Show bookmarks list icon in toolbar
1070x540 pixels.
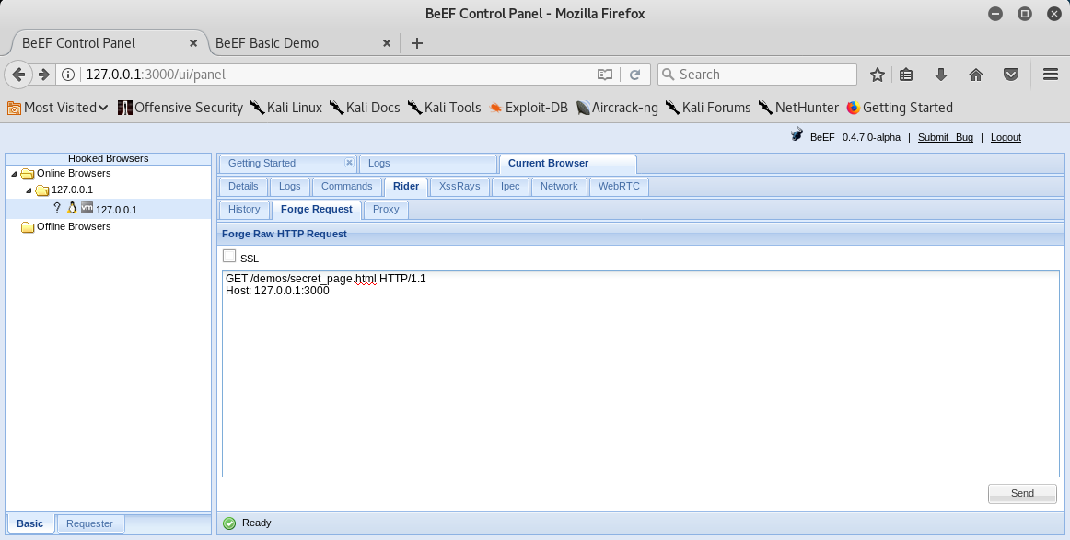point(906,75)
